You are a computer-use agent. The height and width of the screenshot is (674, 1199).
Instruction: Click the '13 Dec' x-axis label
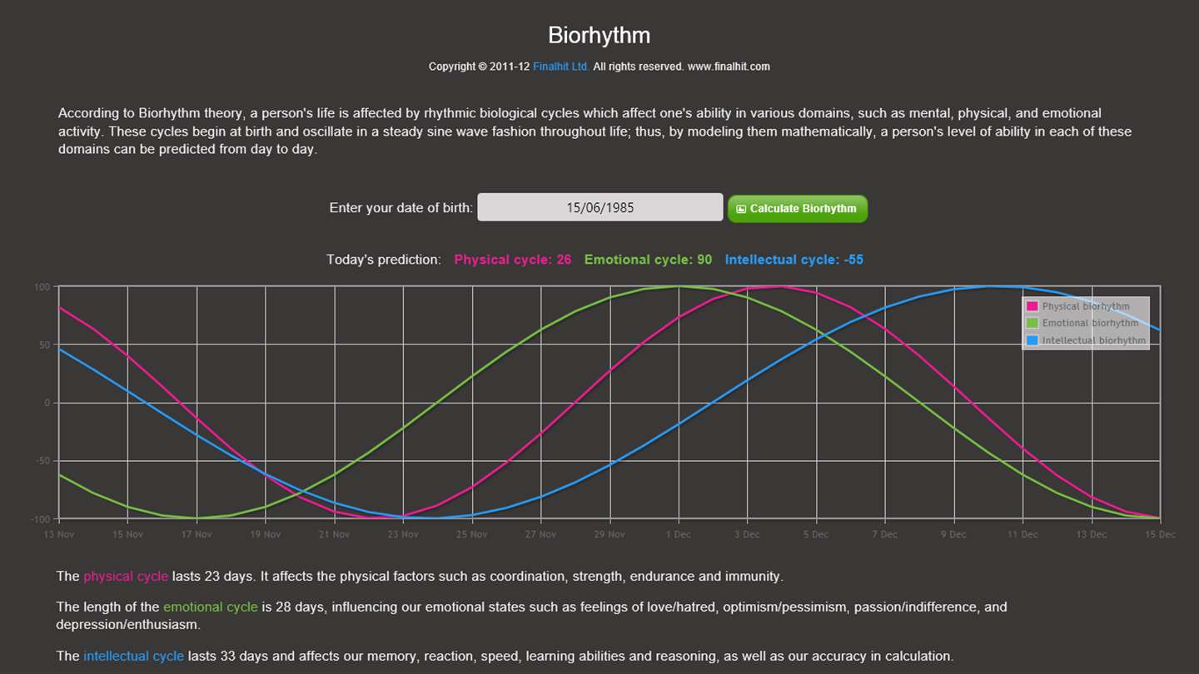click(1092, 534)
